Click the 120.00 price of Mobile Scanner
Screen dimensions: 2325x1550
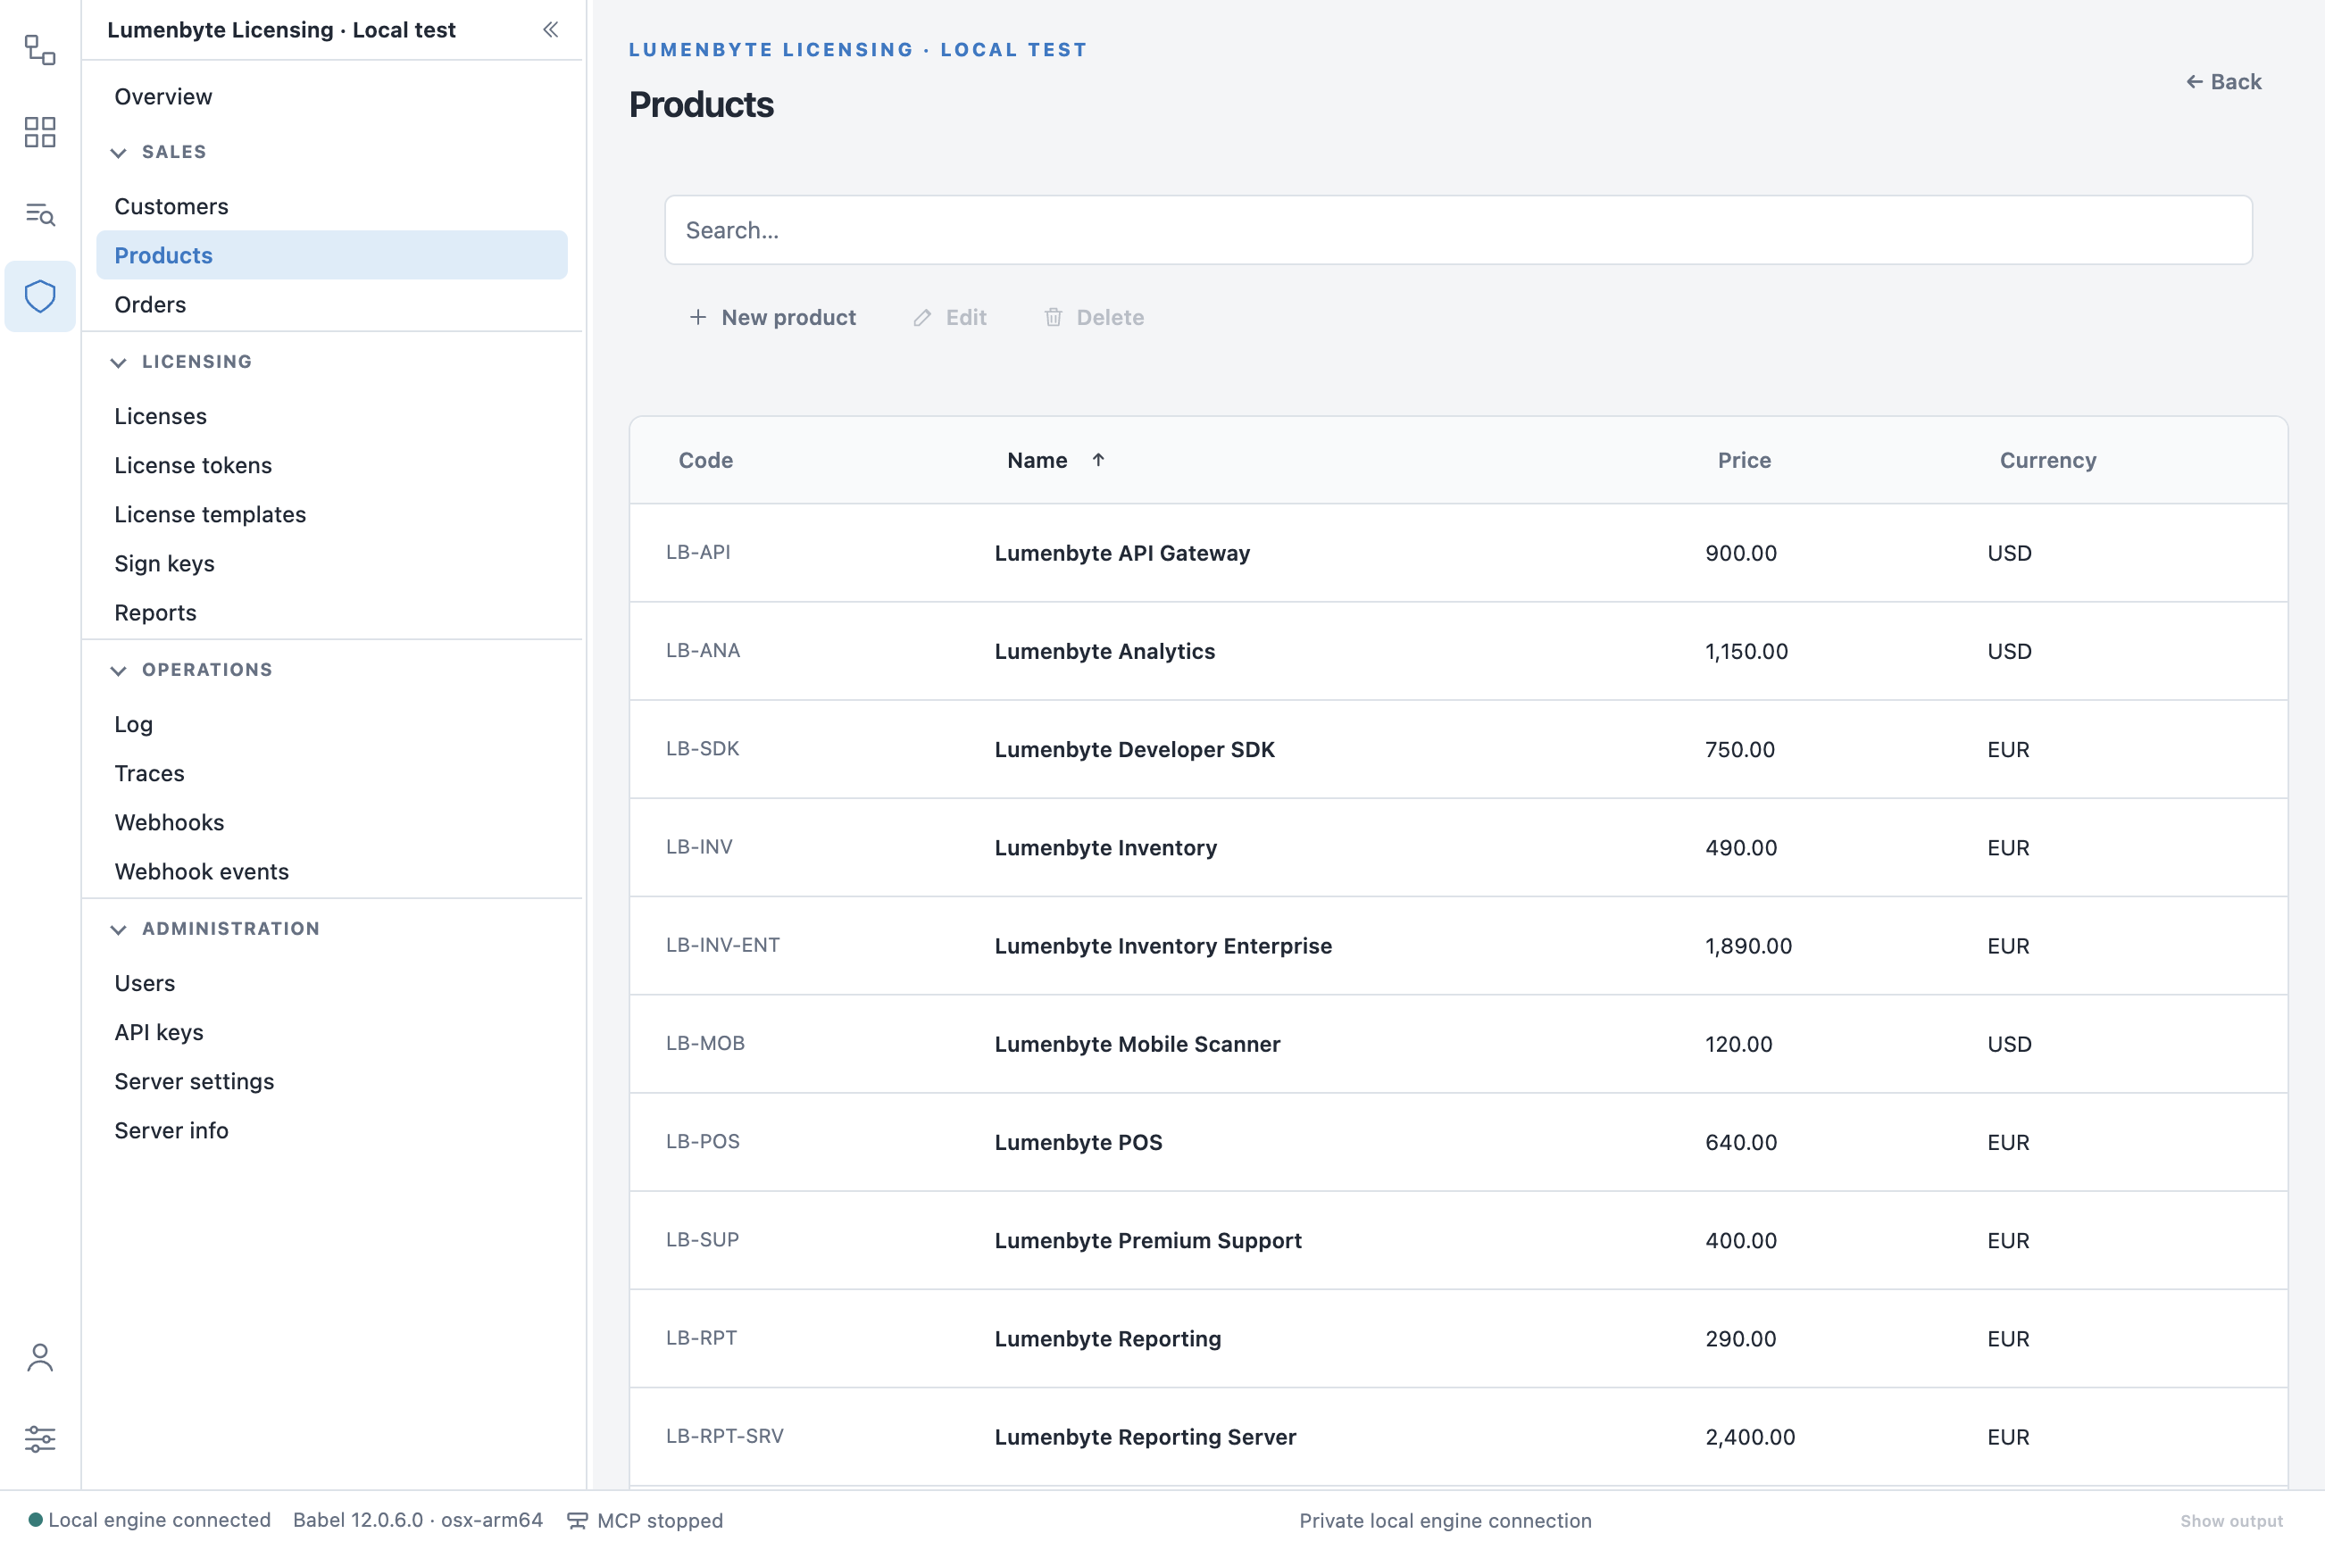pyautogui.click(x=1737, y=1044)
